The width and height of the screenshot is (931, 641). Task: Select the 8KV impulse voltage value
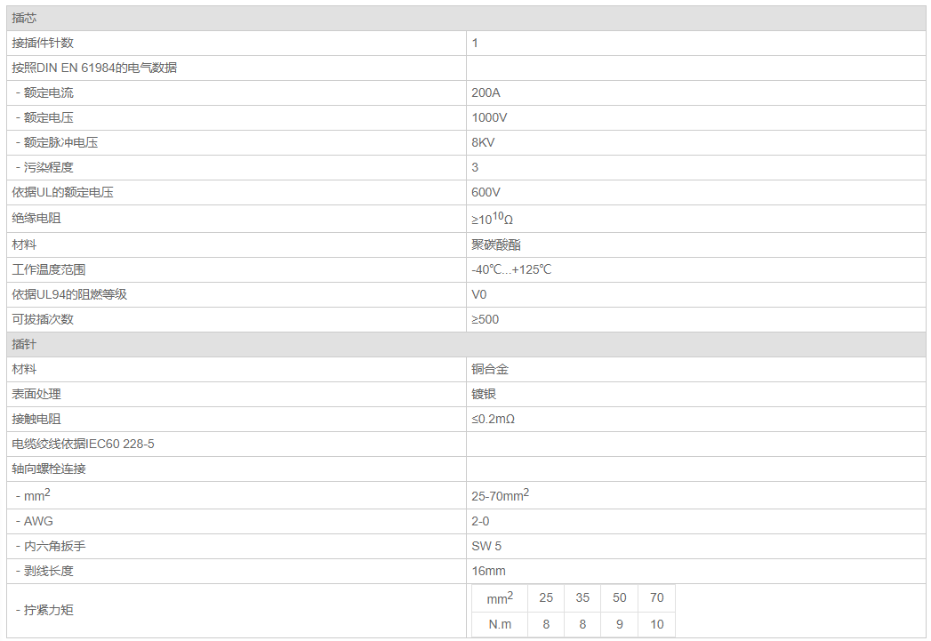pos(483,142)
